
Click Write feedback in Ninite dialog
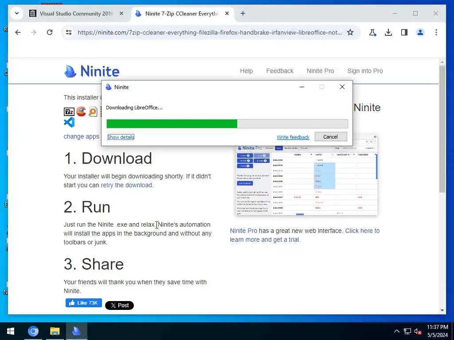(x=293, y=137)
